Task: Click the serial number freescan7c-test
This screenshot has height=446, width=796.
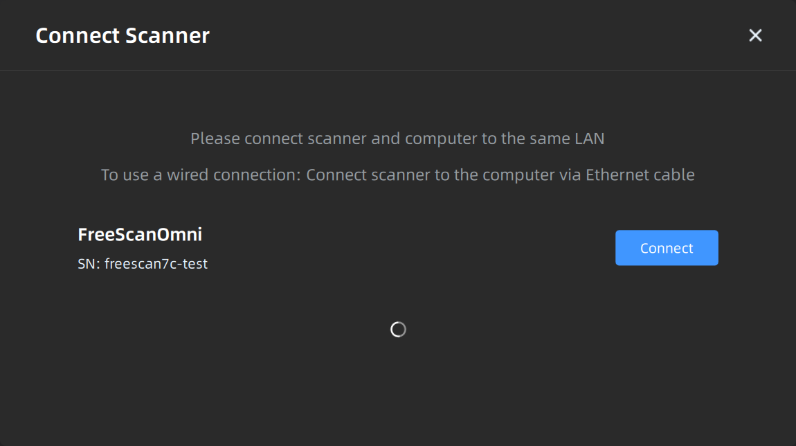Action: (156, 264)
